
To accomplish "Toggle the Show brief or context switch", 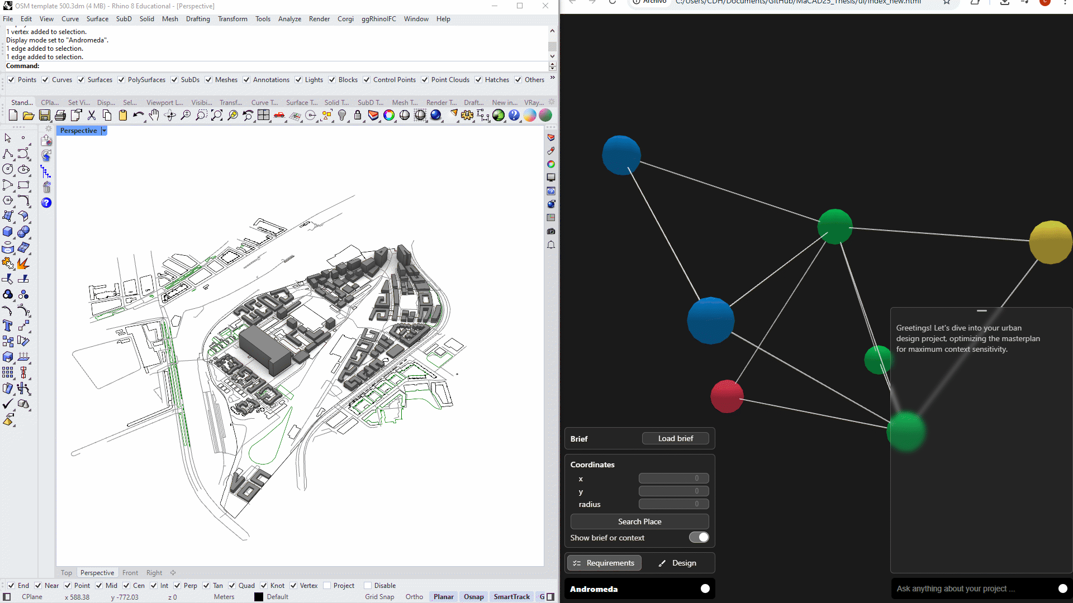I will [x=699, y=537].
